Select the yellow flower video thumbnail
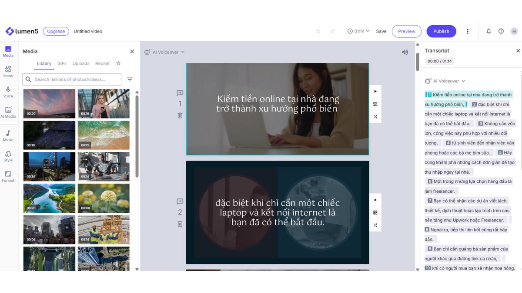The width and height of the screenshot is (522, 293). click(104, 198)
